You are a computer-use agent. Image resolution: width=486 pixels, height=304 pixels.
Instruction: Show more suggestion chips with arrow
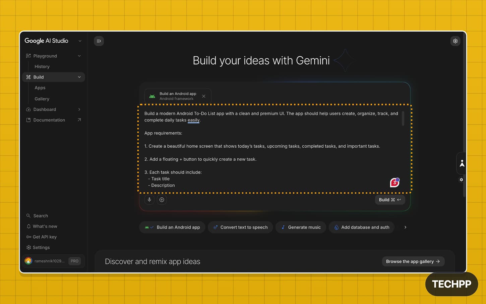405,227
